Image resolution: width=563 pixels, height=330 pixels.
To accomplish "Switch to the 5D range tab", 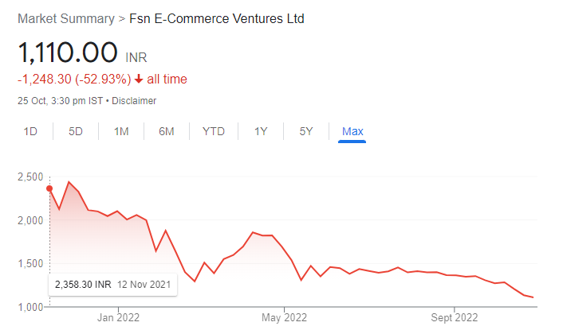I will point(76,131).
